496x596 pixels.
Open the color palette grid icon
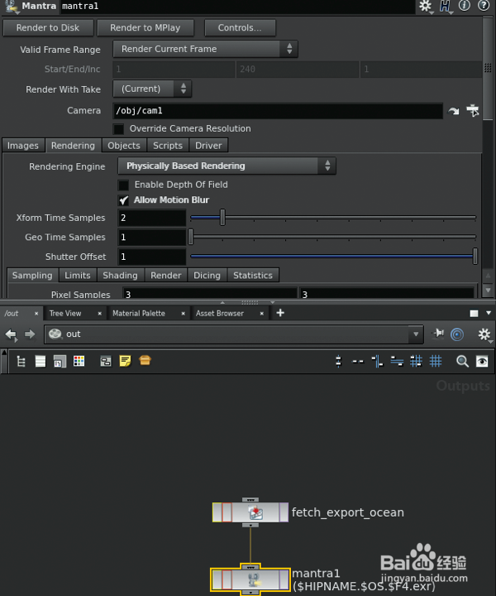(79, 361)
